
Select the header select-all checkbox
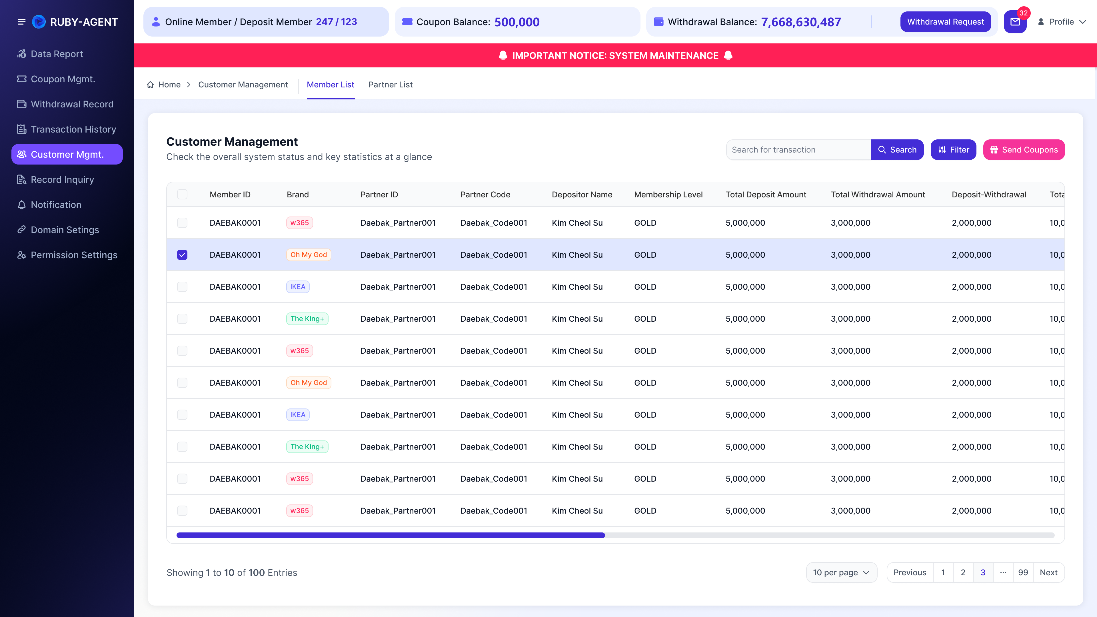(x=182, y=195)
